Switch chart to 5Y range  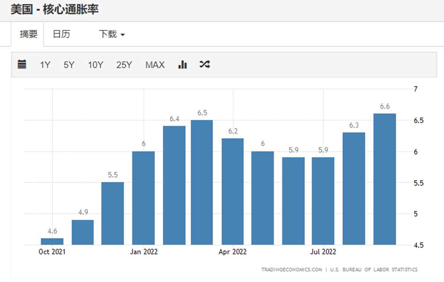pyautogui.click(x=69, y=65)
